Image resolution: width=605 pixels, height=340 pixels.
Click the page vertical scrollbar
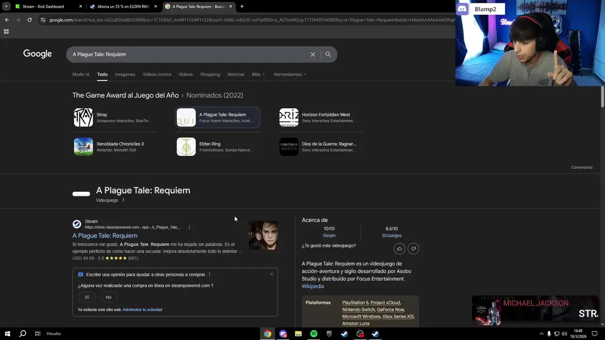click(x=602, y=98)
